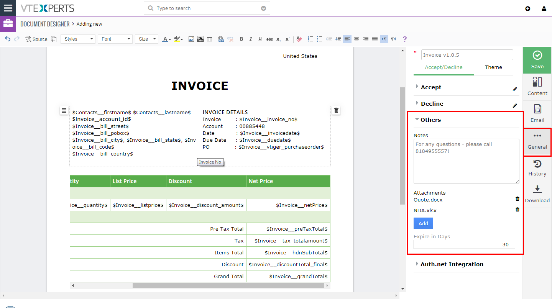Screen dimensions: 552x308
Task: Switch to the Theme tab
Action: [493, 67]
